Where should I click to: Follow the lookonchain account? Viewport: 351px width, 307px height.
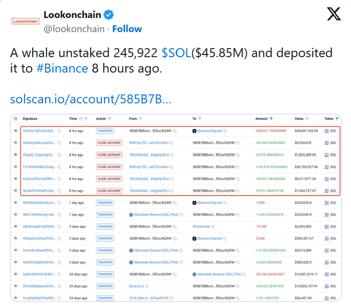click(127, 29)
